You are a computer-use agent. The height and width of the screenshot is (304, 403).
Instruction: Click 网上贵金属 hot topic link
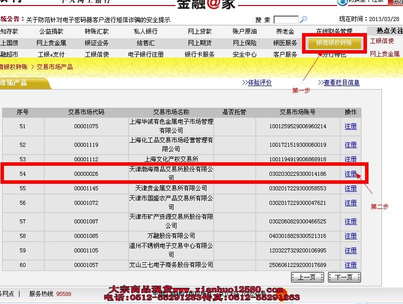coord(385,54)
